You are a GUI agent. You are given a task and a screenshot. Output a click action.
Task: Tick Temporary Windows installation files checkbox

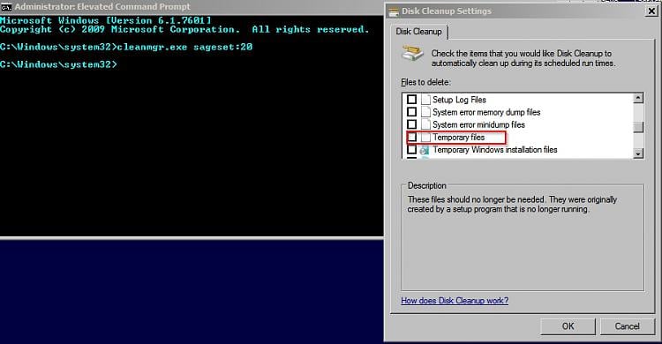[411, 149]
